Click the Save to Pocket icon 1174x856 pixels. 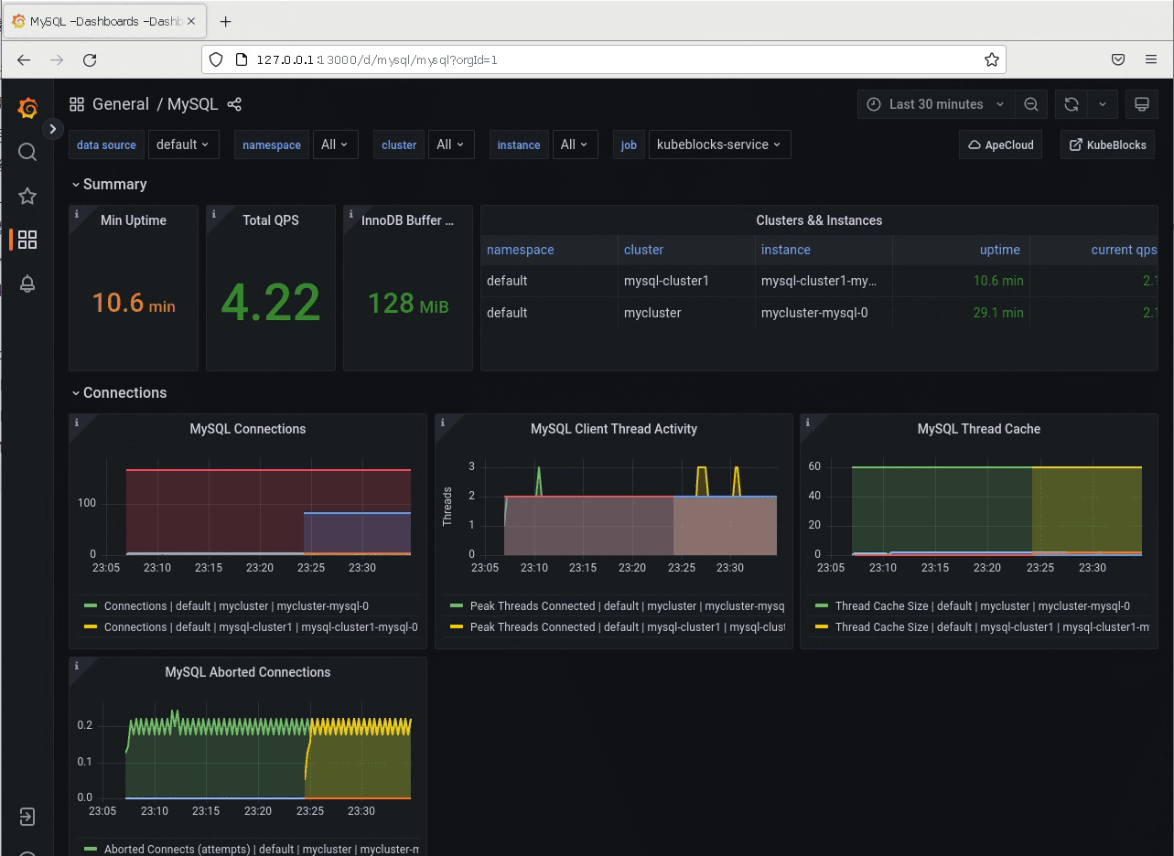point(1118,59)
